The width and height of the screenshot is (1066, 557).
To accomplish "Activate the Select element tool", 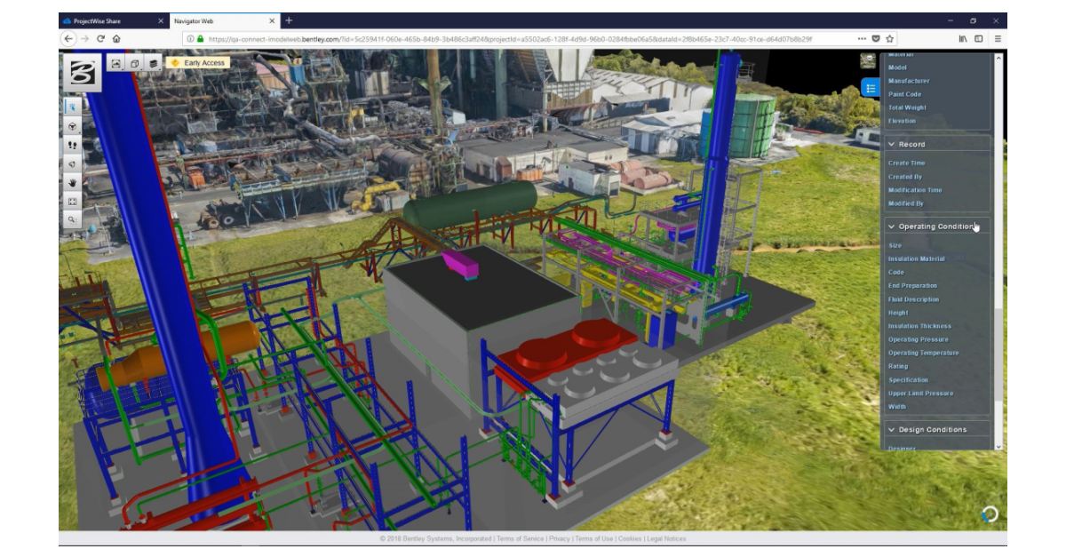I will pyautogui.click(x=73, y=106).
